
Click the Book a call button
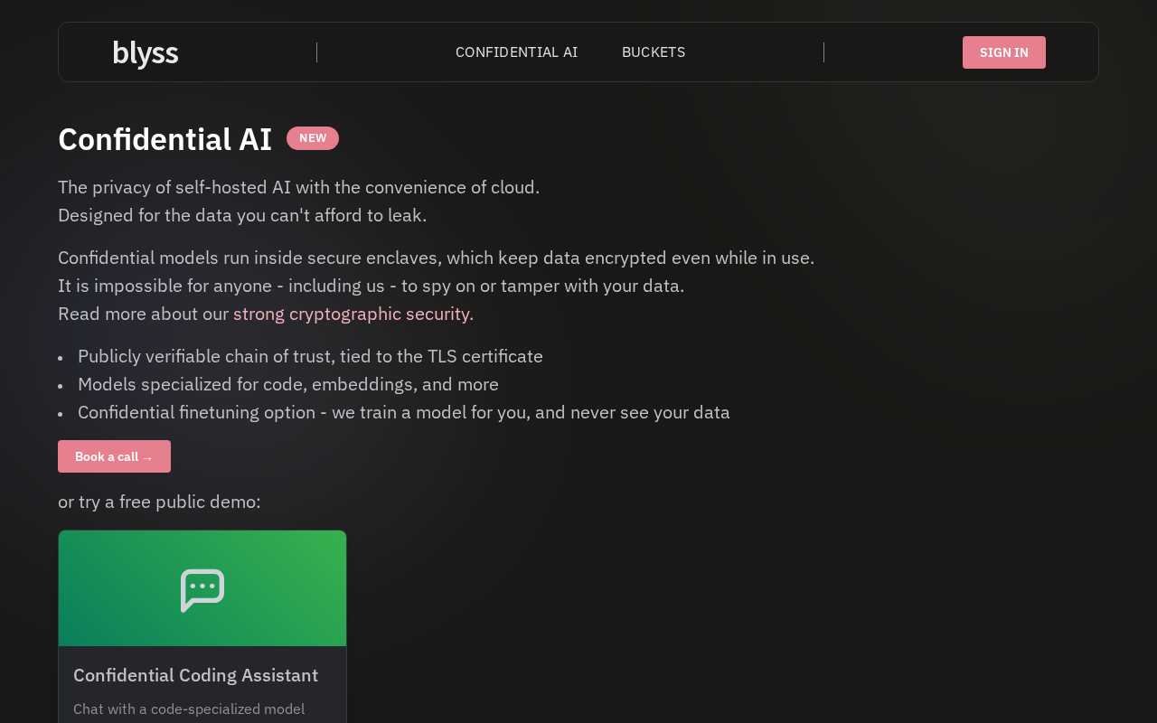pyautogui.click(x=114, y=456)
